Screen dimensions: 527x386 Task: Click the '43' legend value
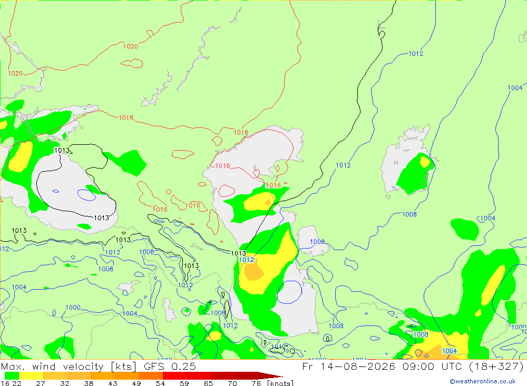point(113,383)
